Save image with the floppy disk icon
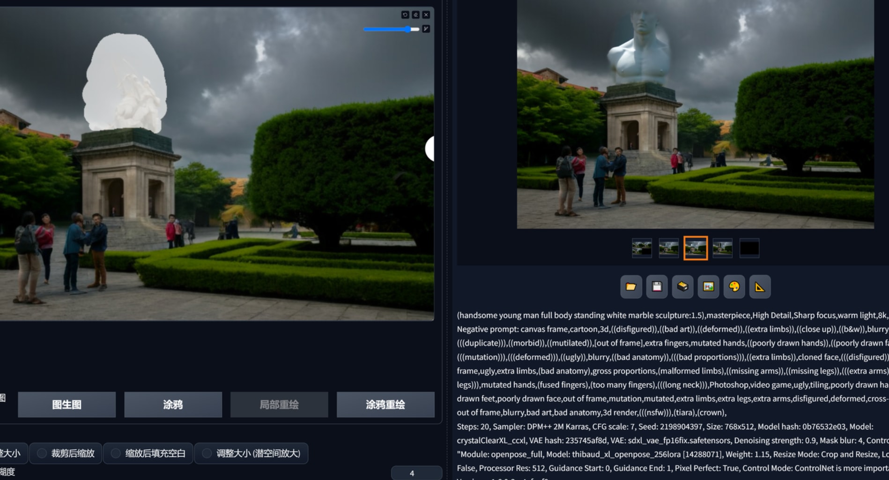 (657, 287)
